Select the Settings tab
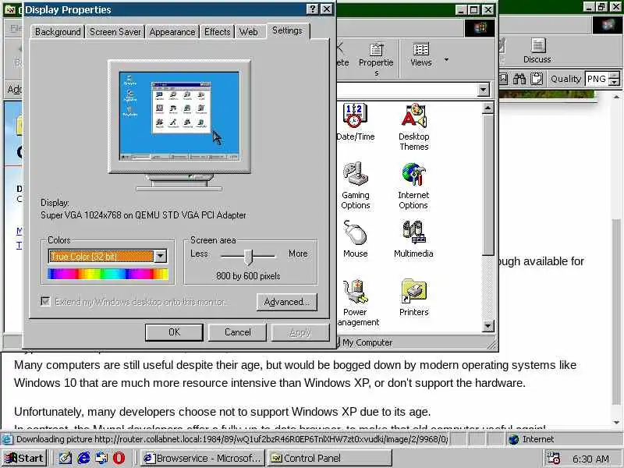 click(287, 30)
